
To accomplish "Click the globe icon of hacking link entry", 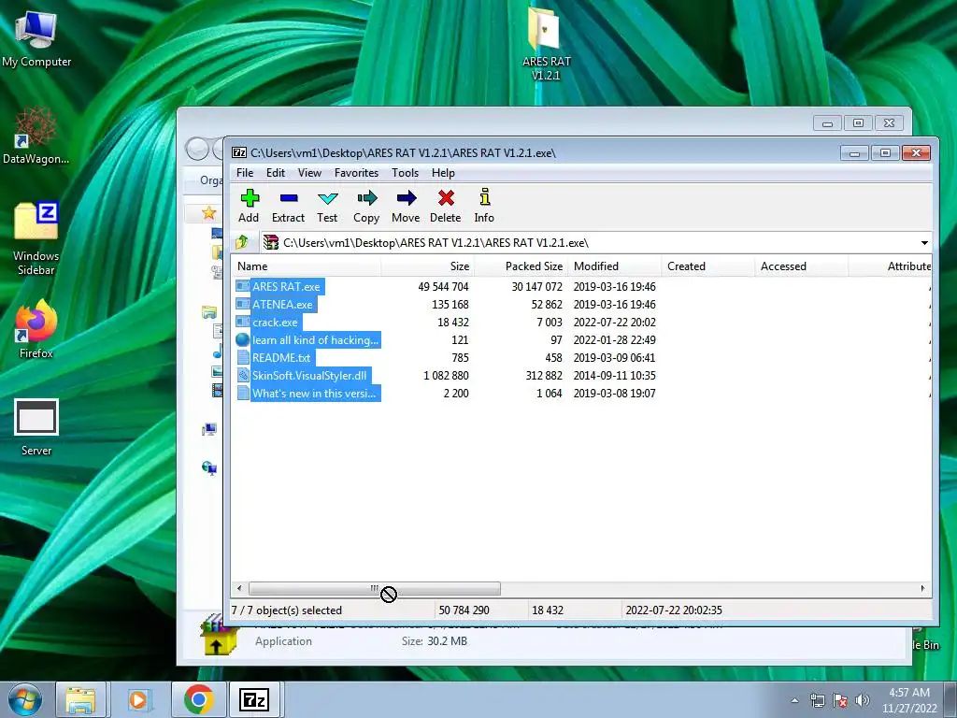I will click(x=243, y=340).
